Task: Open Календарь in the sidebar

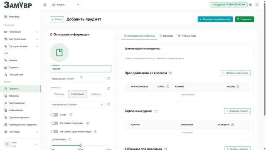Action: (20, 17)
